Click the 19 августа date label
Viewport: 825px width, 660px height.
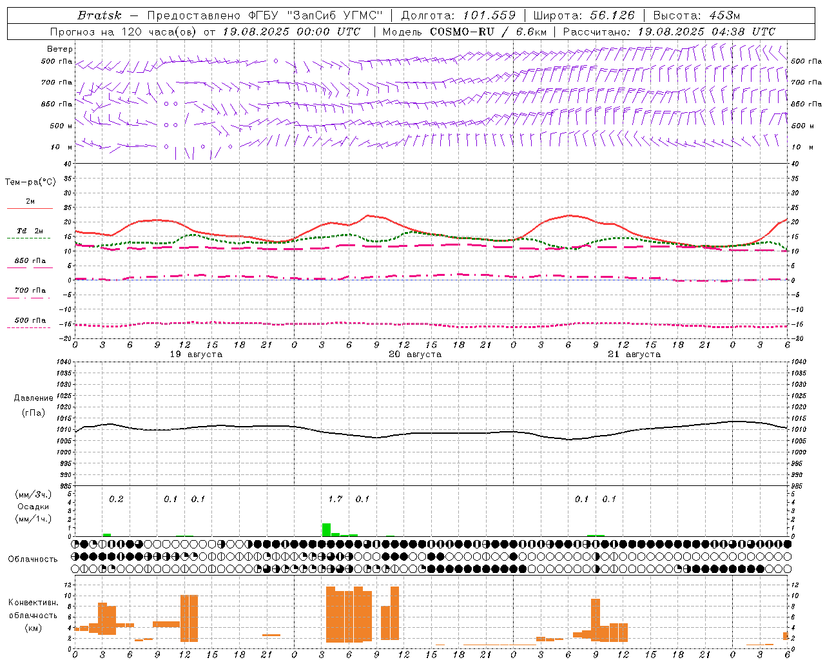coord(196,354)
